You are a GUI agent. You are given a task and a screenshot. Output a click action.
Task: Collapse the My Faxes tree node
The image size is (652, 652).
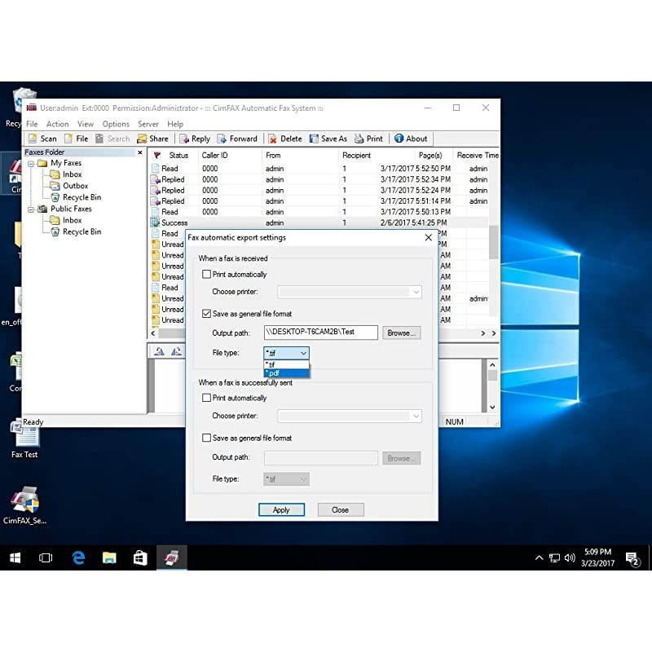point(30,163)
